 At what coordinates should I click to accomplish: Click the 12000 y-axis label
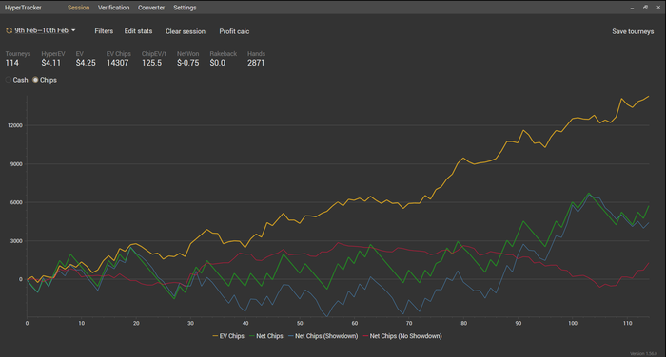tap(15, 125)
